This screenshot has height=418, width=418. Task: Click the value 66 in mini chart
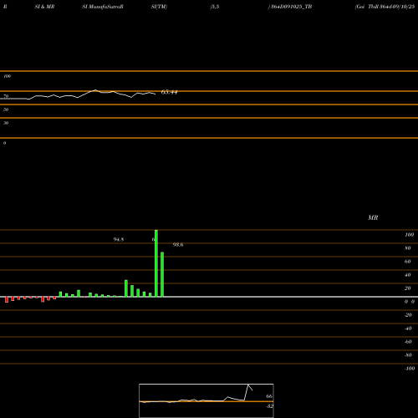click(x=269, y=396)
